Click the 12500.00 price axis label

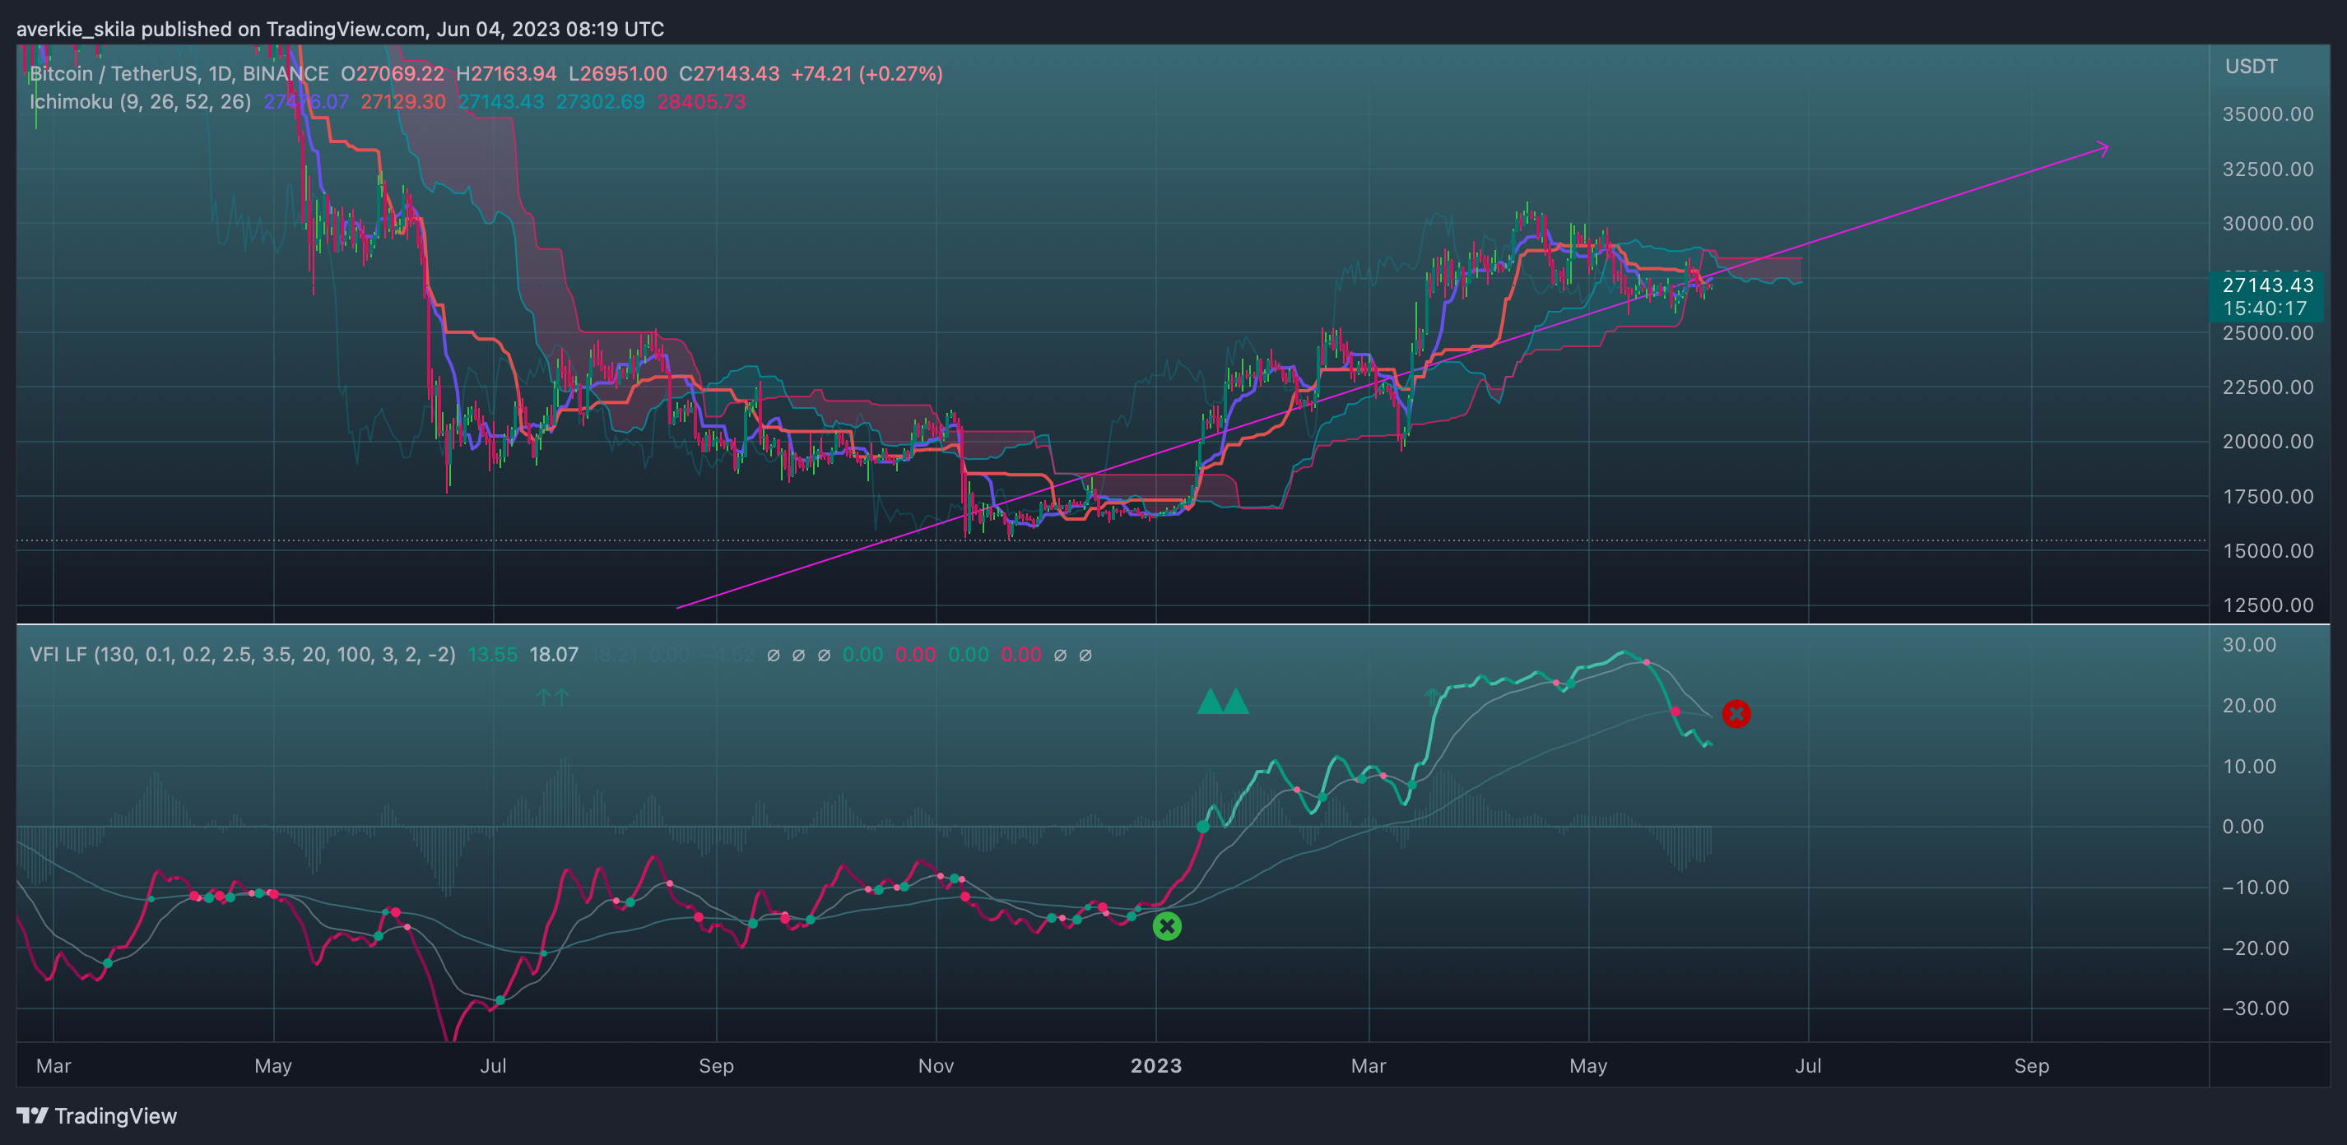2268,605
